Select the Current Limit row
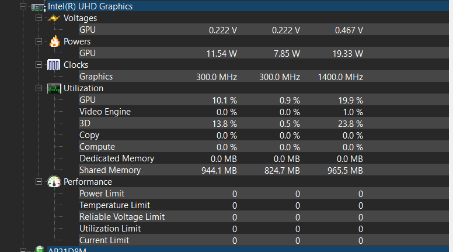The height and width of the screenshot is (252, 453). (264, 240)
